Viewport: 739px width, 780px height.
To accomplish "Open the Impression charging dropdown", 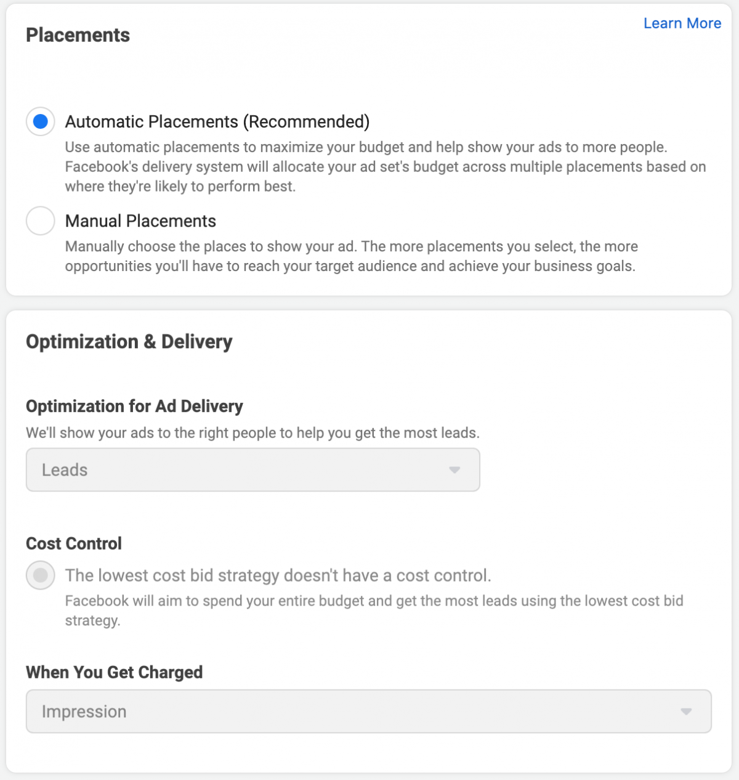I will [x=368, y=711].
